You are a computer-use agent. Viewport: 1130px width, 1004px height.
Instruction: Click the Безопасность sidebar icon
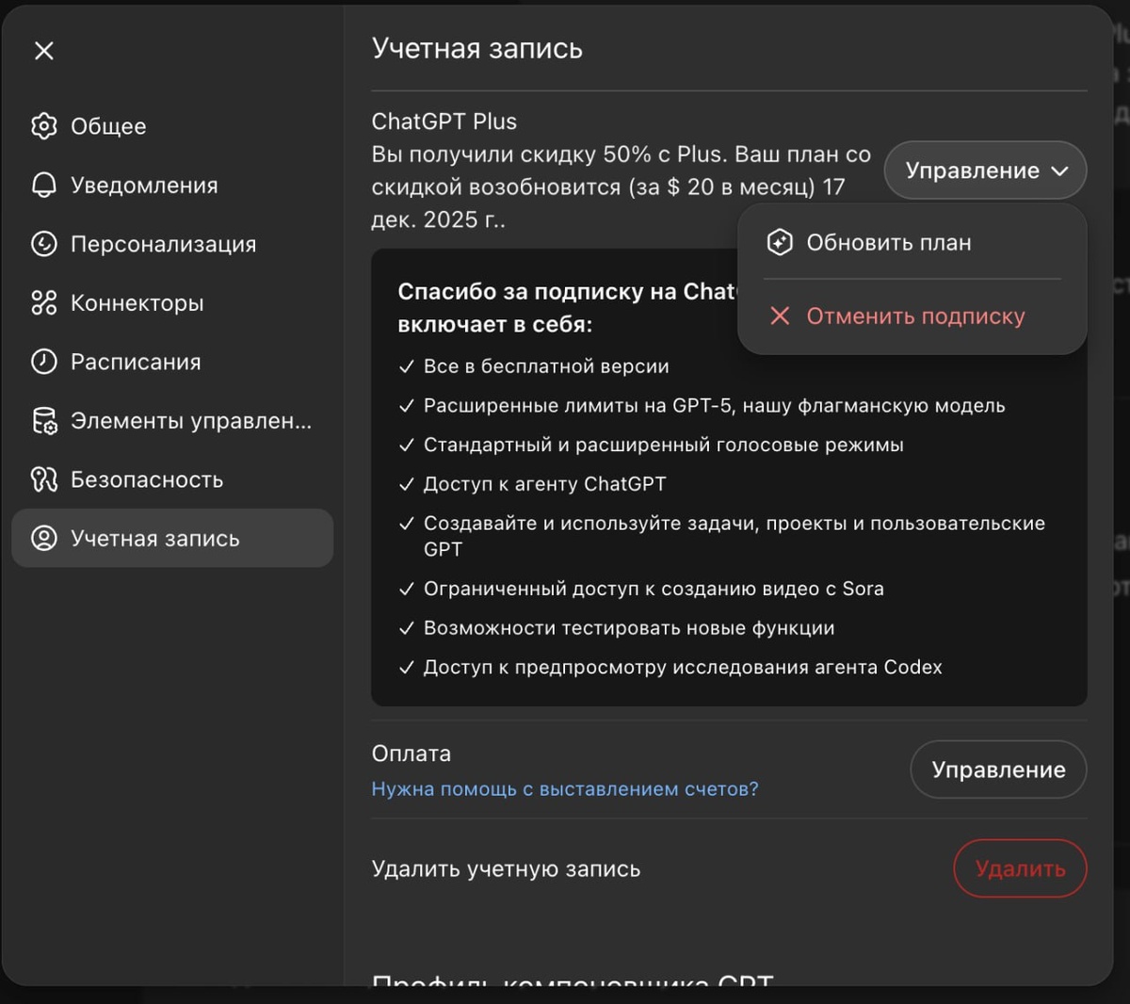[x=44, y=479]
